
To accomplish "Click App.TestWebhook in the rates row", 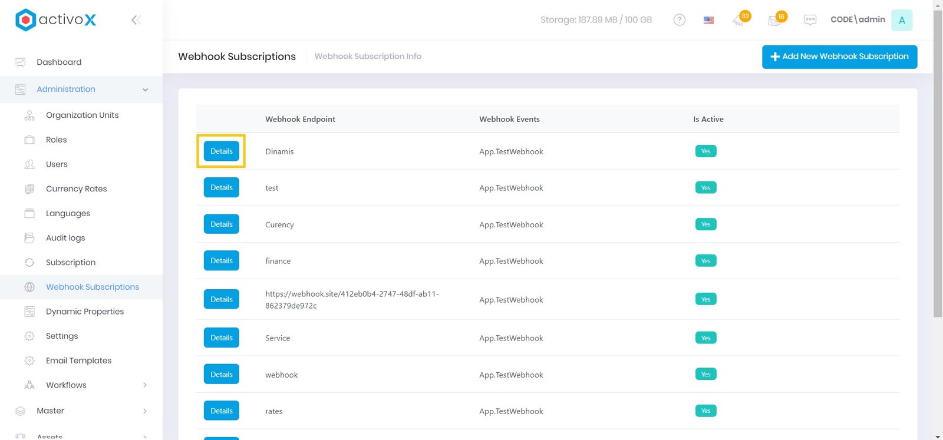I will (511, 411).
